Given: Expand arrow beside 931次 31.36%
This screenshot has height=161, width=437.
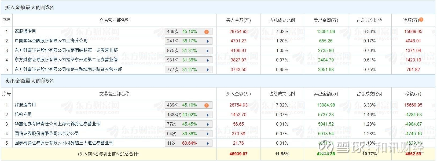Looking at the screenshot, I should (208, 60).
